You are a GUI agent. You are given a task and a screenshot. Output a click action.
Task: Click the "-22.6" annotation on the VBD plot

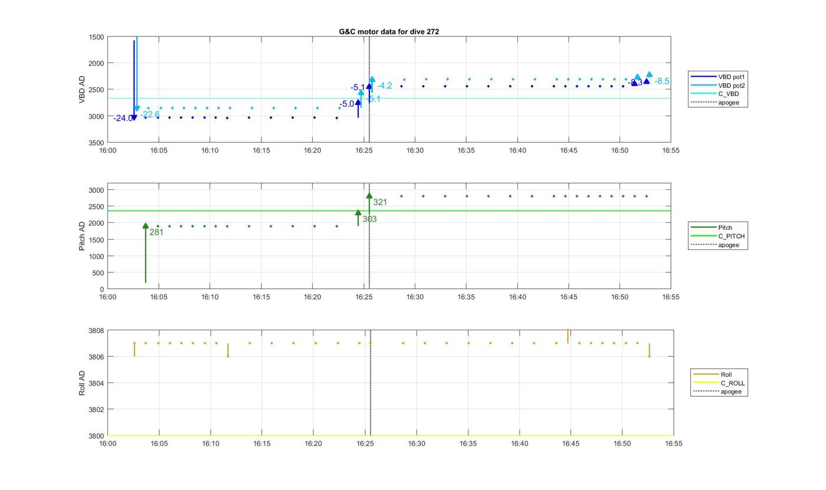(150, 114)
